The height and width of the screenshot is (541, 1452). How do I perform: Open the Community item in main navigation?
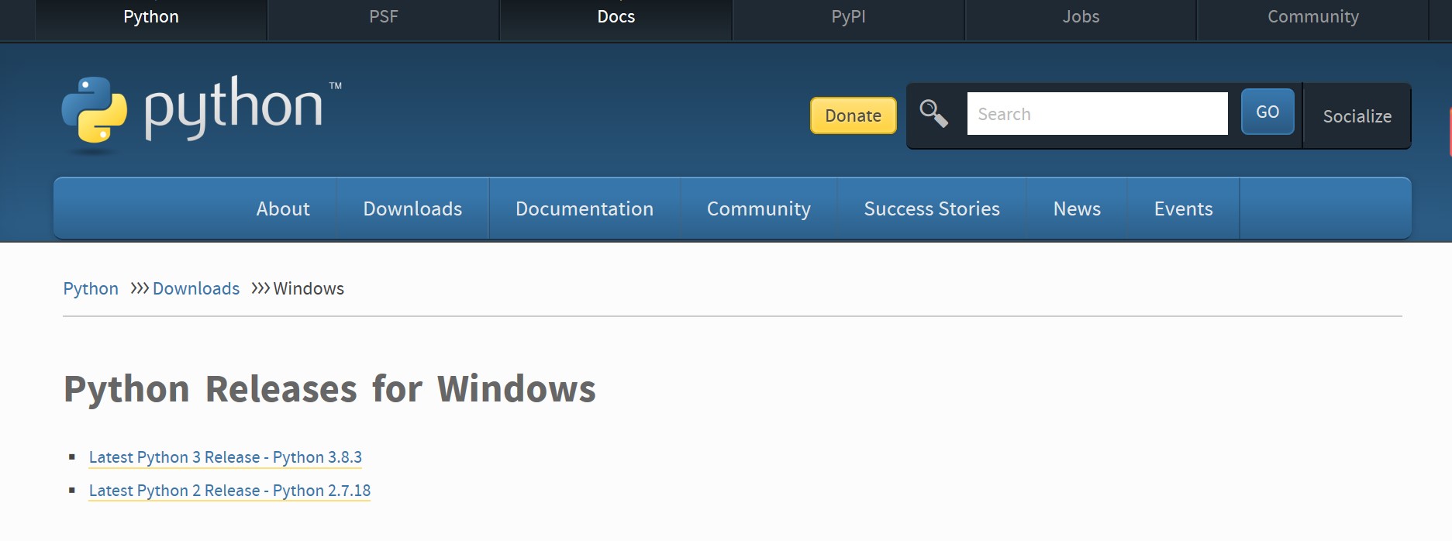pyautogui.click(x=759, y=208)
